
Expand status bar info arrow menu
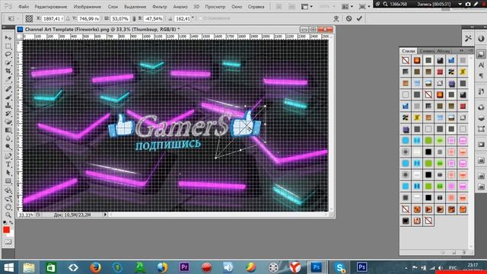pyautogui.click(x=105, y=215)
